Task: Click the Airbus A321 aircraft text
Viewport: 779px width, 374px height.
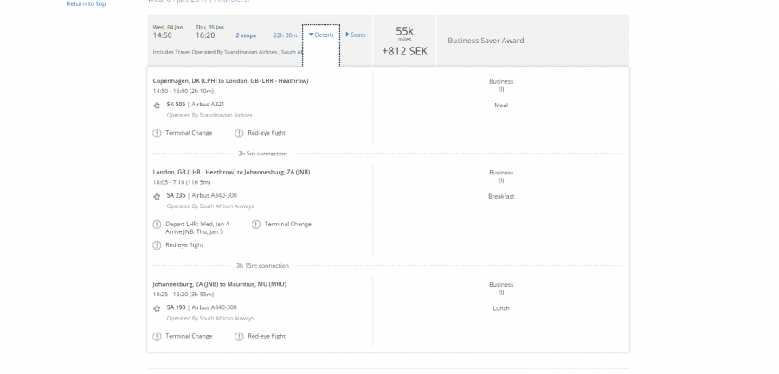Action: pyautogui.click(x=208, y=105)
